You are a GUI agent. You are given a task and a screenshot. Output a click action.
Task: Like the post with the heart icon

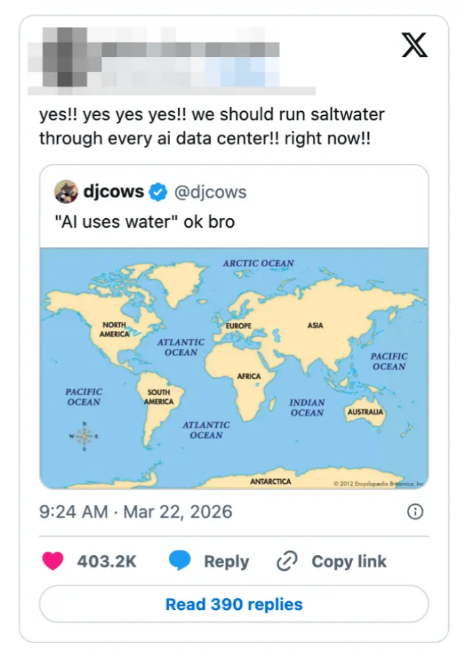coord(53,561)
